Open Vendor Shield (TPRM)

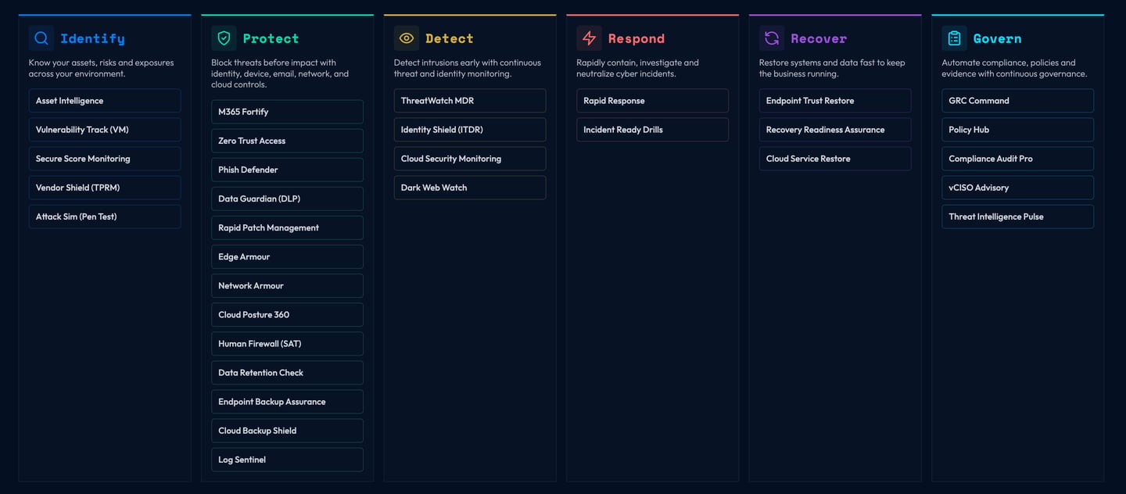point(105,188)
